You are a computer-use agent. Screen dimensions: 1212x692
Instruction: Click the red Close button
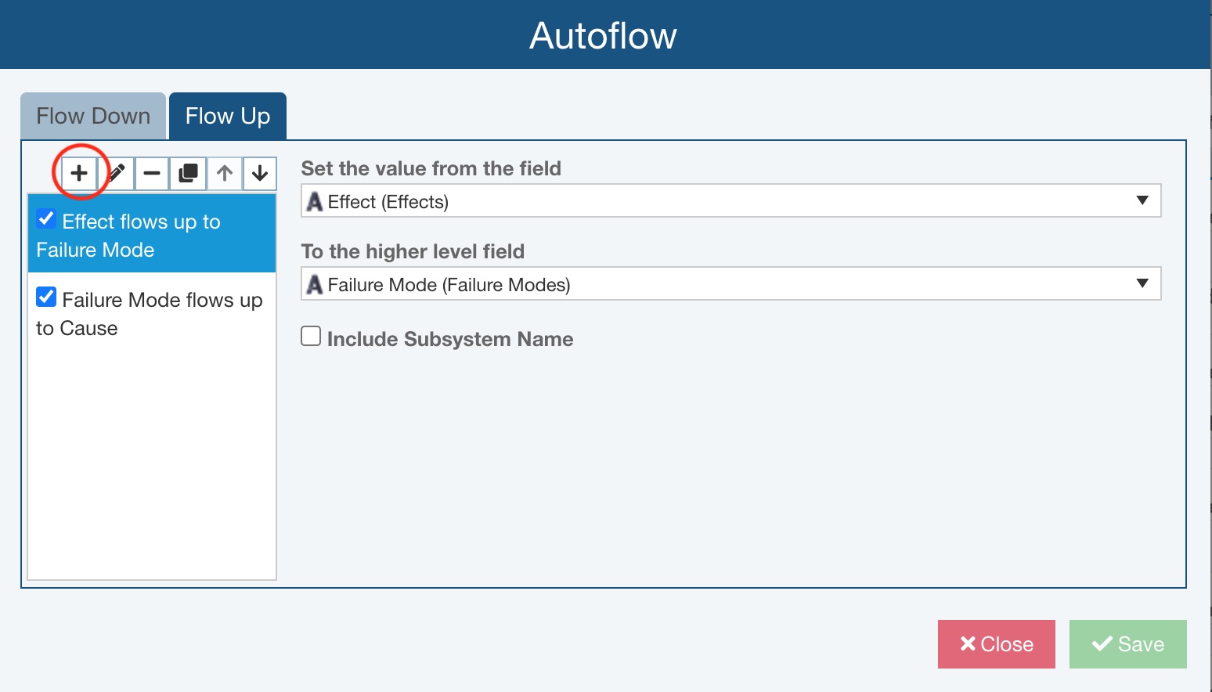pos(997,644)
